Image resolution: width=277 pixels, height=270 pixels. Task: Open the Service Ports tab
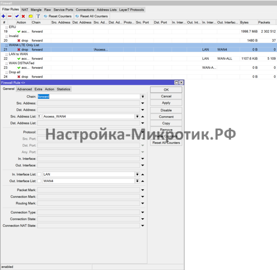tap(63, 10)
